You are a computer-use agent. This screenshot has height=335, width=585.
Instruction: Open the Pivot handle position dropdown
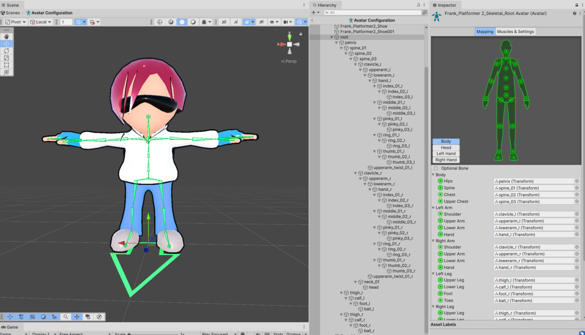pyautogui.click(x=16, y=22)
